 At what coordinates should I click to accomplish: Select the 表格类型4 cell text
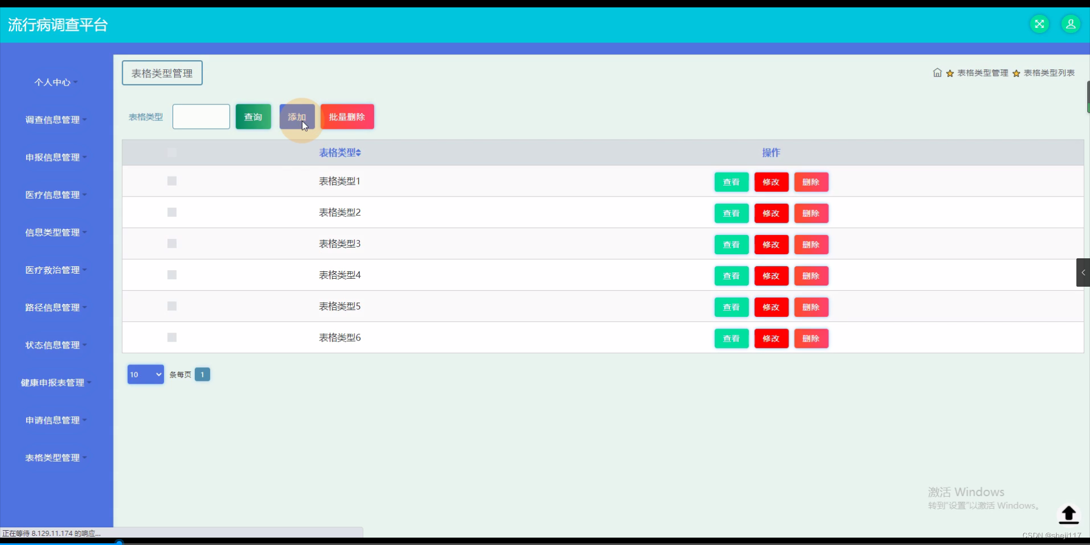(339, 275)
